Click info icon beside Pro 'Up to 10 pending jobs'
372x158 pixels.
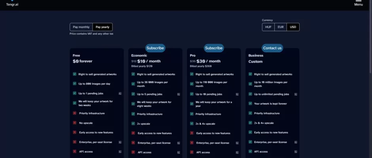[237, 94]
